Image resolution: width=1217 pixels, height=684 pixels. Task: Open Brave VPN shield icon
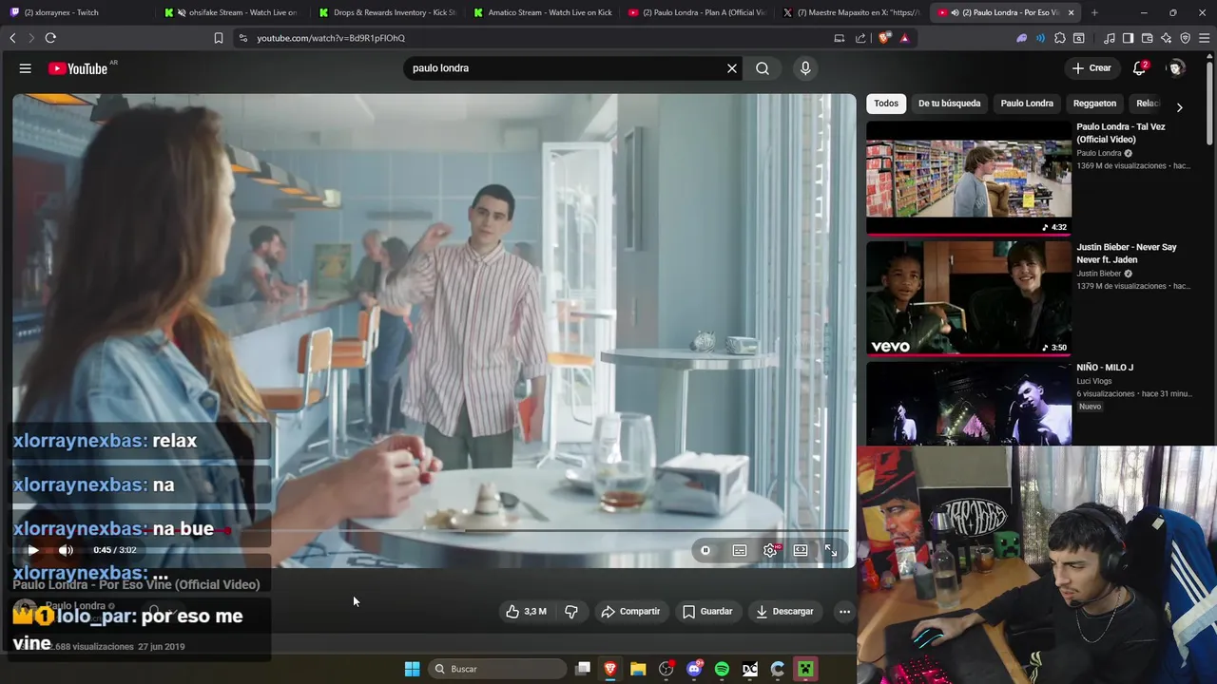click(1185, 38)
